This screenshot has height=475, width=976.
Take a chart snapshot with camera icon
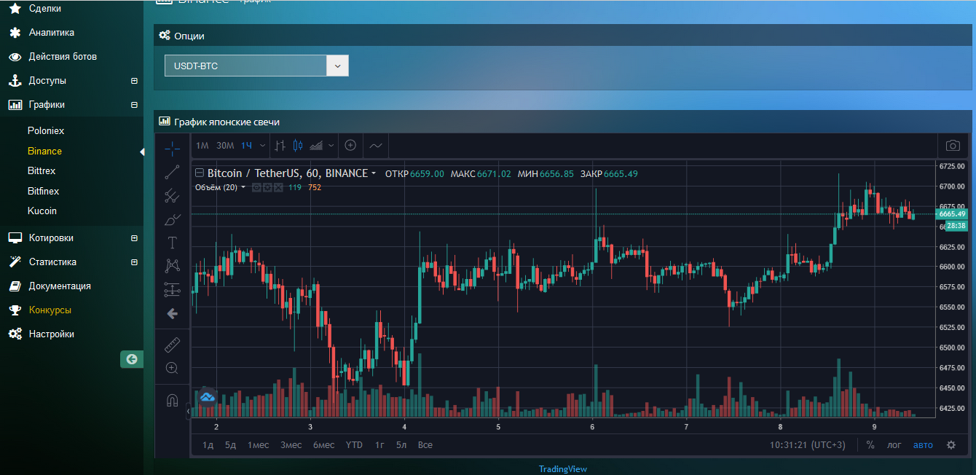point(952,146)
